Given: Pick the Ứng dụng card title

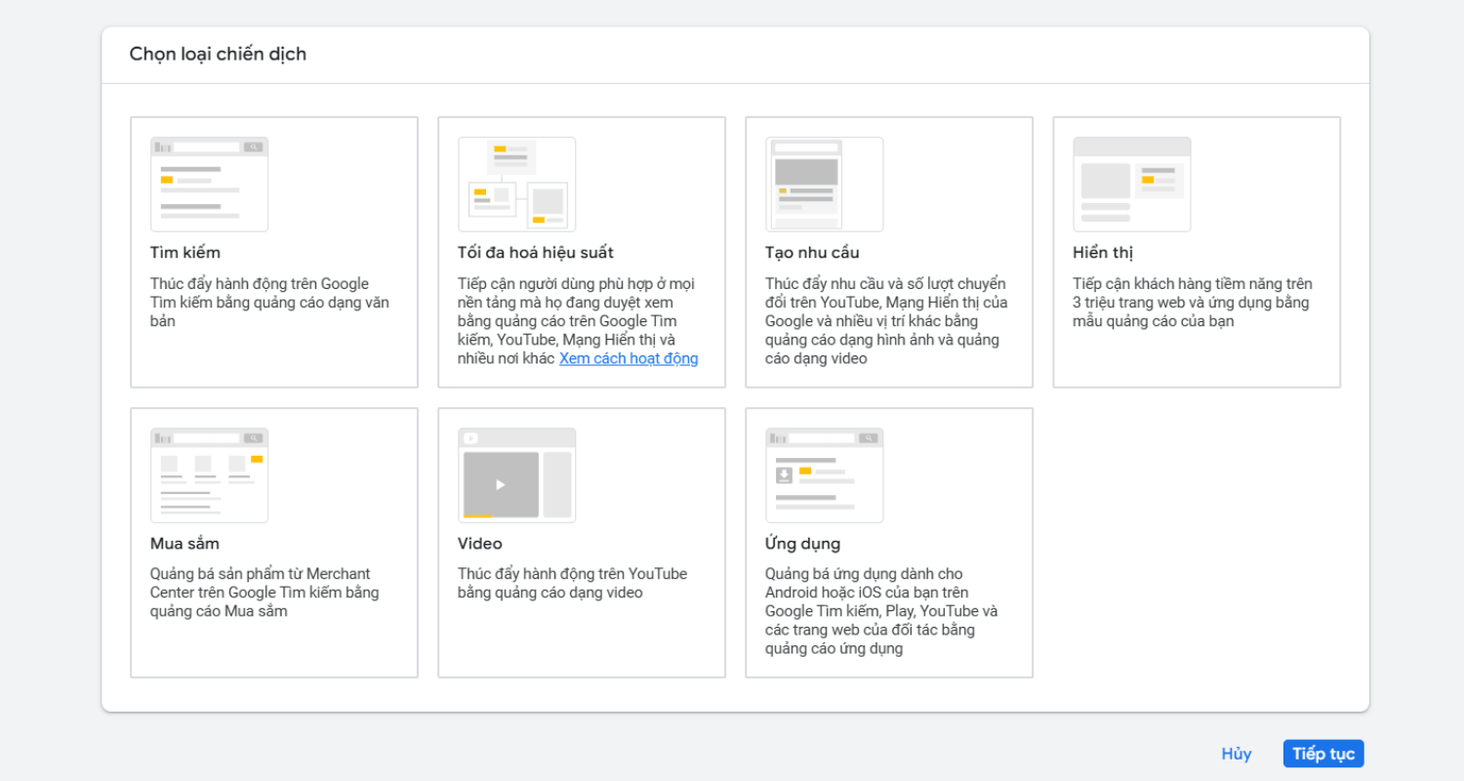Looking at the screenshot, I should coord(802,544).
